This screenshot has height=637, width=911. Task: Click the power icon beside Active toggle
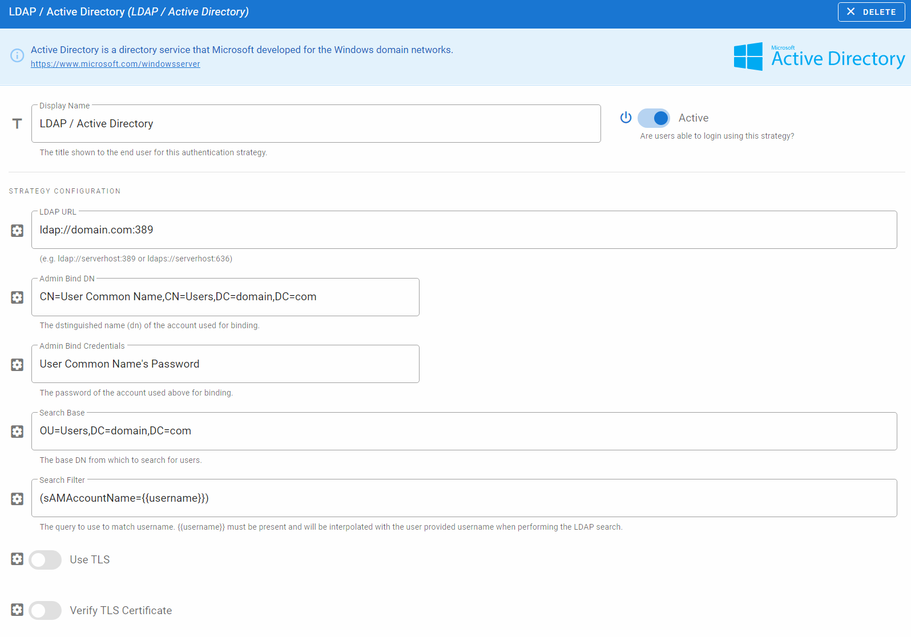pos(626,118)
